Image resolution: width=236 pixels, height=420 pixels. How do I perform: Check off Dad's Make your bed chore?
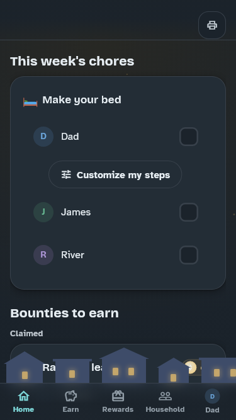point(189,137)
